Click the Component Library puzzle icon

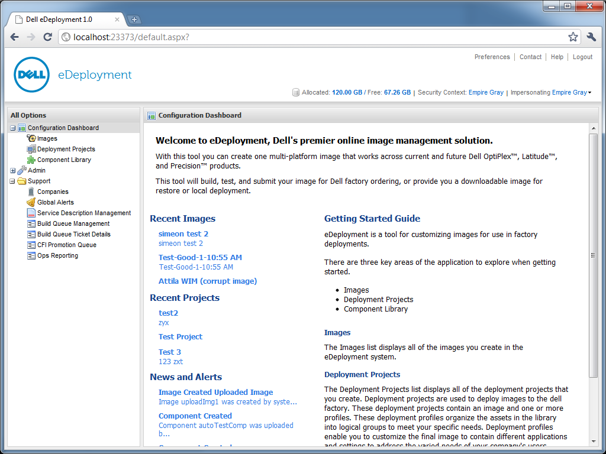pos(31,160)
